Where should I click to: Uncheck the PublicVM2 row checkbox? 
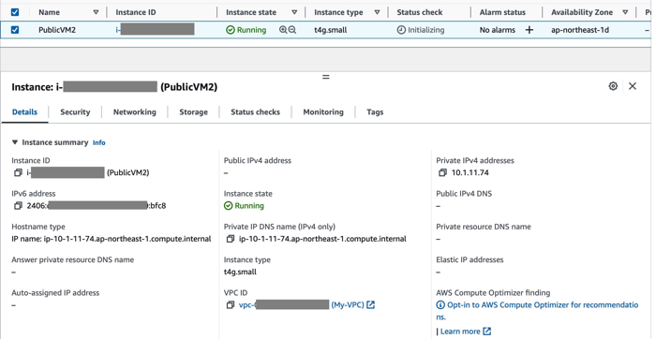pyautogui.click(x=15, y=30)
